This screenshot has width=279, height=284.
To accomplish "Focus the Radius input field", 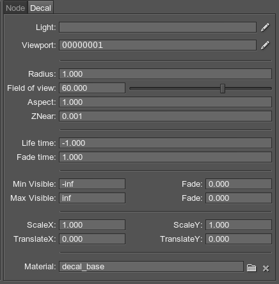I will pos(165,74).
